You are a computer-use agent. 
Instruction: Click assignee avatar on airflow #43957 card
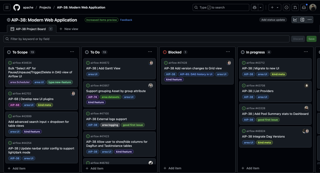coord(151,86)
